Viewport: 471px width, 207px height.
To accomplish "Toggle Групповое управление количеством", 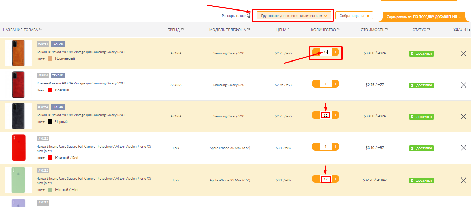I will 294,15.
